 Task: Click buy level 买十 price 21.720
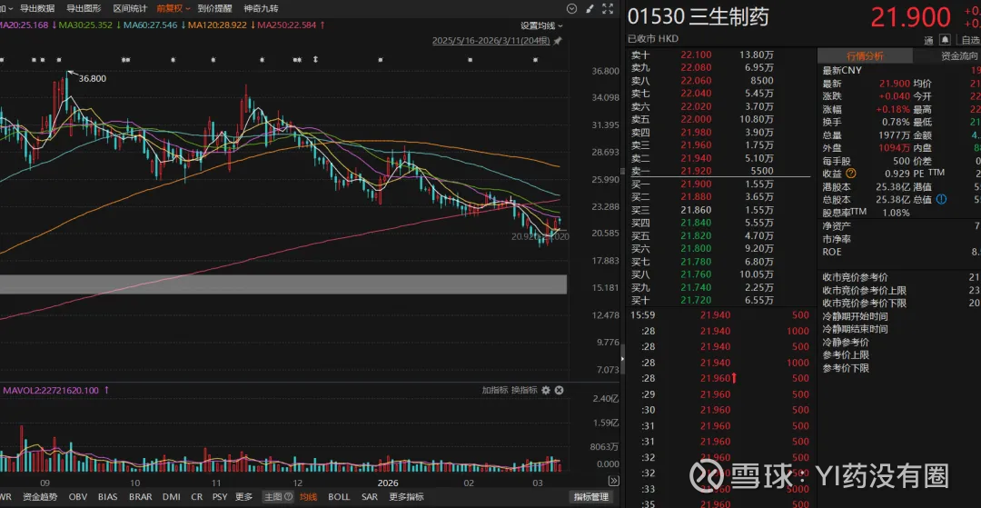[x=697, y=300]
